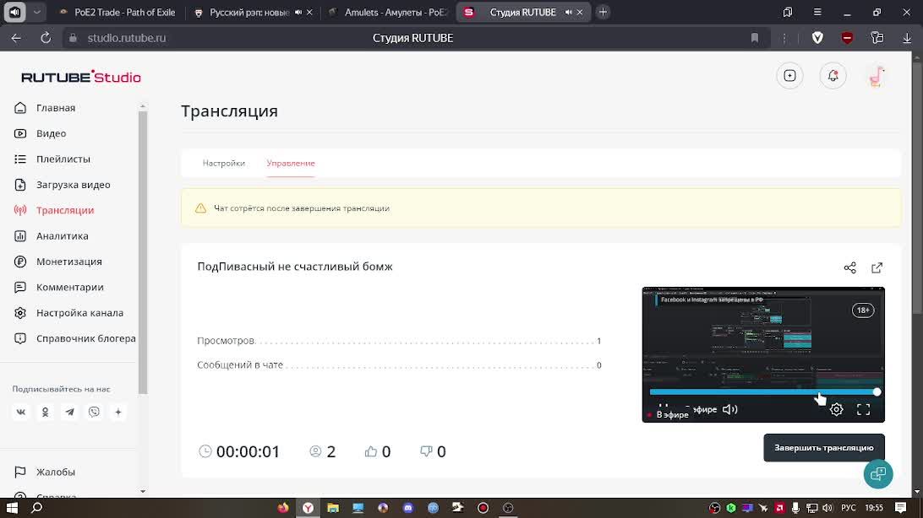Image resolution: width=923 pixels, height=518 pixels.
Task: Open stream in new window icon
Action: 877,267
